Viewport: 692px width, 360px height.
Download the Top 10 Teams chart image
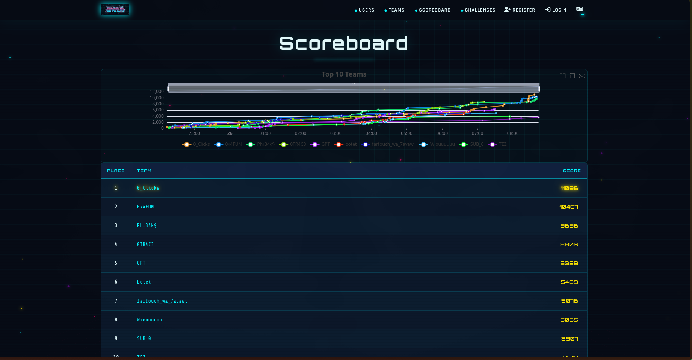582,75
